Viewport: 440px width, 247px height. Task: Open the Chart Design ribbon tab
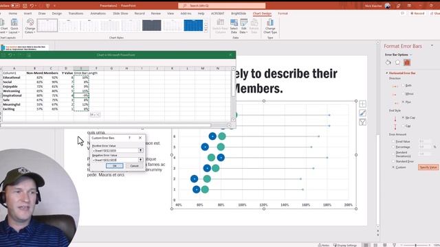262,14
